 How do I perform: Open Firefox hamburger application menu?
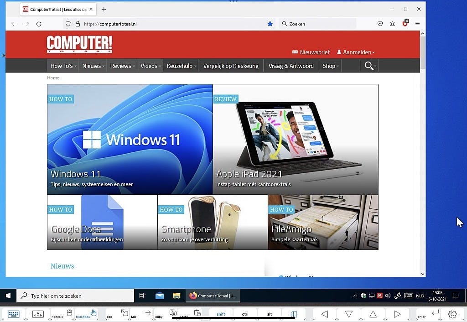pos(418,24)
